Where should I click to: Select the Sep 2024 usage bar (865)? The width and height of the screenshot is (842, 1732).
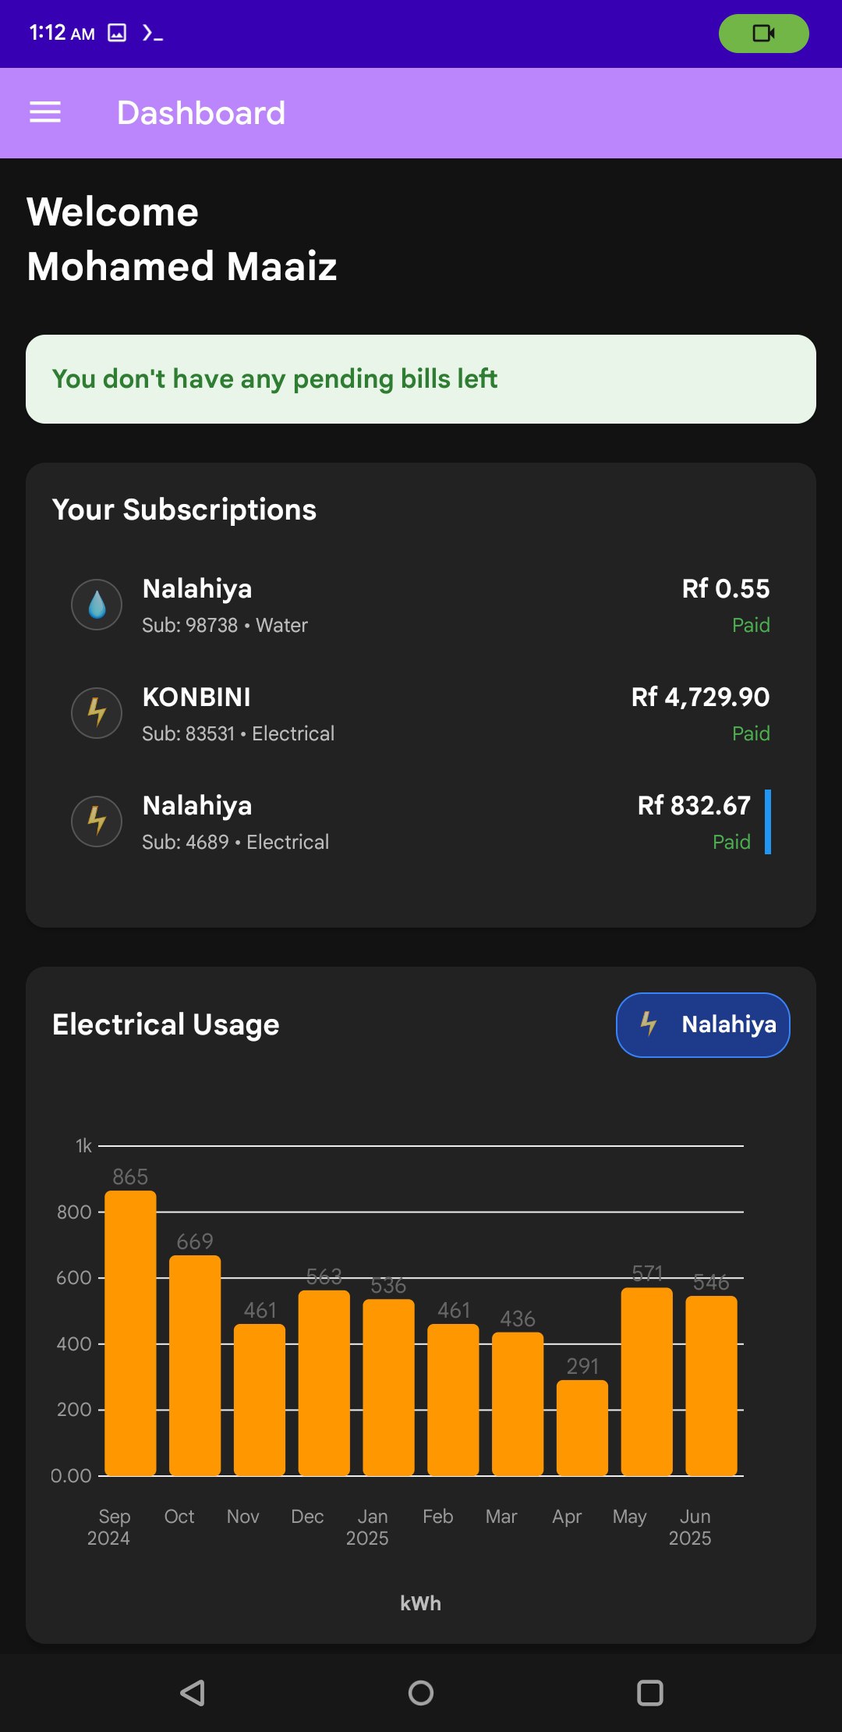tap(130, 1333)
